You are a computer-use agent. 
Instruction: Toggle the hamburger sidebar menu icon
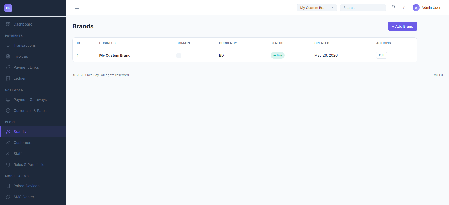(77, 7)
